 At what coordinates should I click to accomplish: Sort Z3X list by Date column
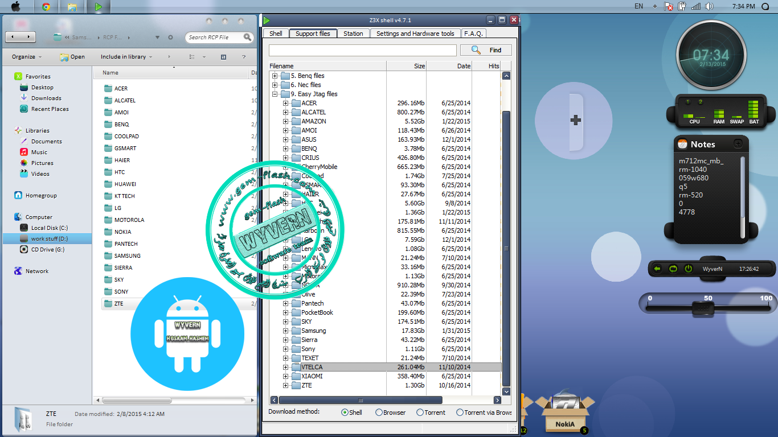(450, 66)
